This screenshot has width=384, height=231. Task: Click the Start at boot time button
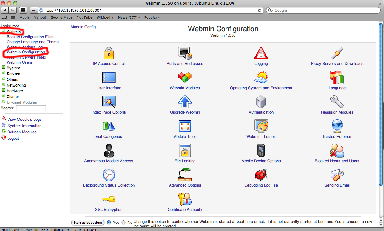[88, 223]
